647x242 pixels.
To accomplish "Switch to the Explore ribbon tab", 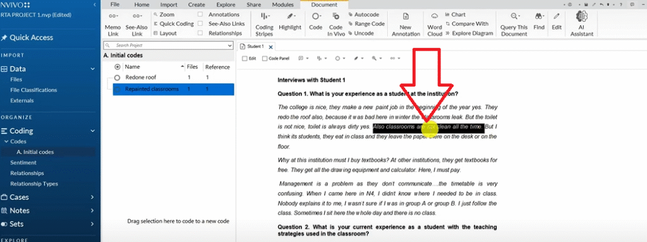I will coord(226,5).
